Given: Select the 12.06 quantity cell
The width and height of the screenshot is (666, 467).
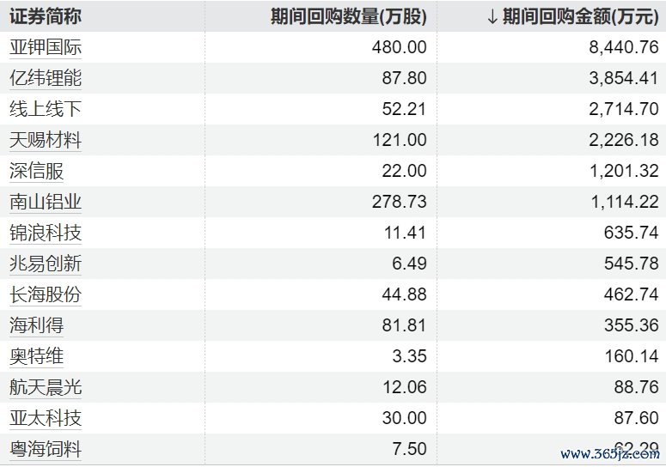Looking at the screenshot, I should click(321, 388).
